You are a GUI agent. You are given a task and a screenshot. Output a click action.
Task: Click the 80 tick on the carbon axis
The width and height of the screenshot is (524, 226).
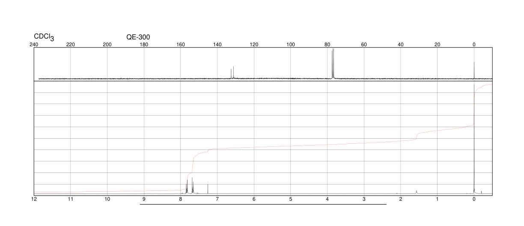tap(327, 45)
